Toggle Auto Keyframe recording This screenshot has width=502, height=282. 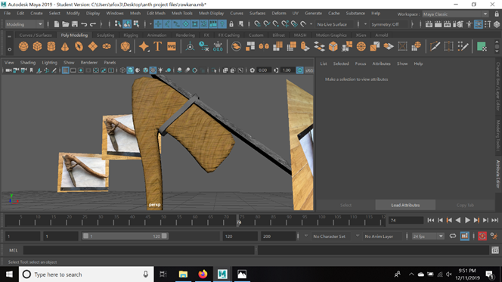(x=482, y=236)
